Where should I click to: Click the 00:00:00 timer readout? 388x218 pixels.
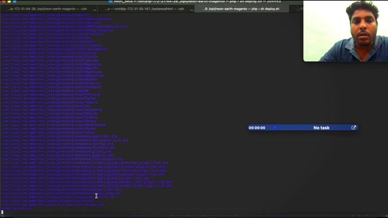click(x=257, y=128)
